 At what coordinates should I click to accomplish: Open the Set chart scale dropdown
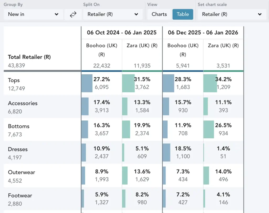[232, 14]
